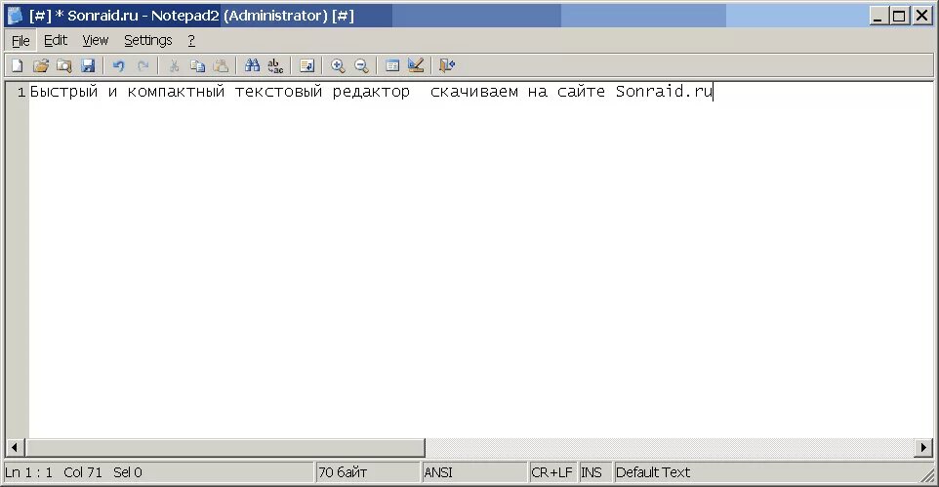The width and height of the screenshot is (939, 487).
Task: Zoom out with the magnifier minus icon
Action: coord(361,65)
